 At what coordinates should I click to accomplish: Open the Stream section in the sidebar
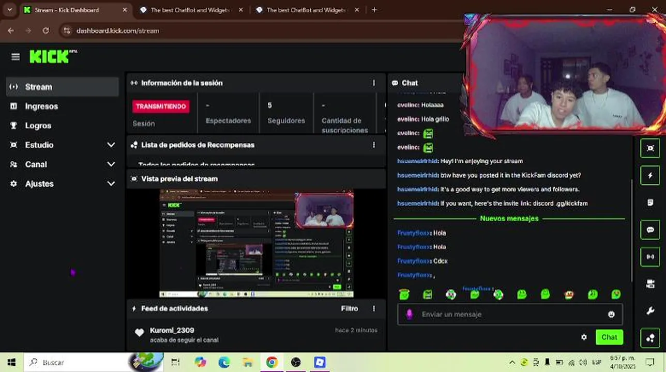(x=63, y=87)
